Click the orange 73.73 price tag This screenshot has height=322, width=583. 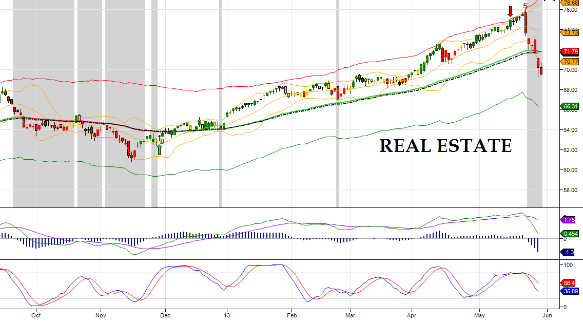571,32
